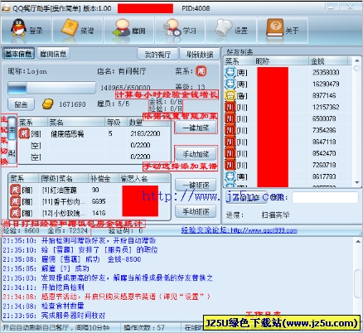Viewport: 363px width, 333px height.
Task: Open the 菜谱 recipe book icon
Action: click(x=70, y=27)
